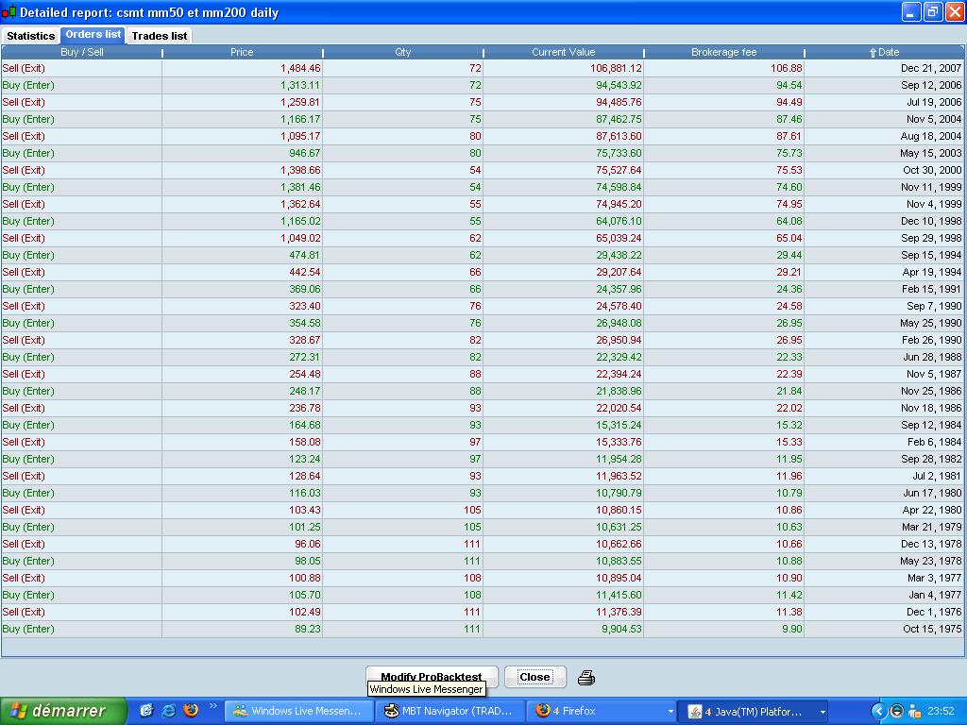Open the Trades list tab
This screenshot has width=967, height=725.
159,35
